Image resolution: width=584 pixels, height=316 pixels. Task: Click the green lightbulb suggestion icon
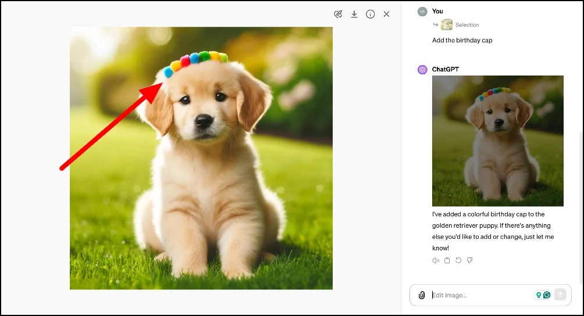tap(539, 295)
